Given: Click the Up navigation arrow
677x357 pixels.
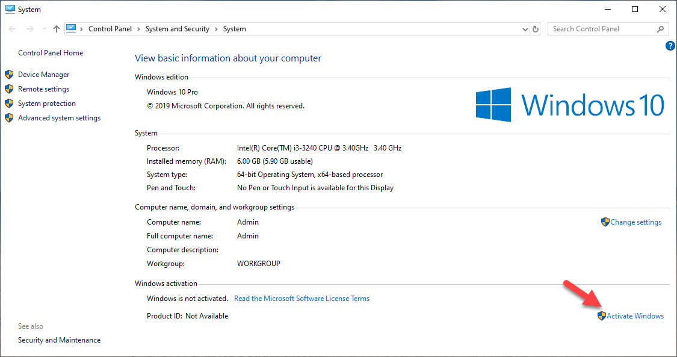Looking at the screenshot, I should [56, 28].
